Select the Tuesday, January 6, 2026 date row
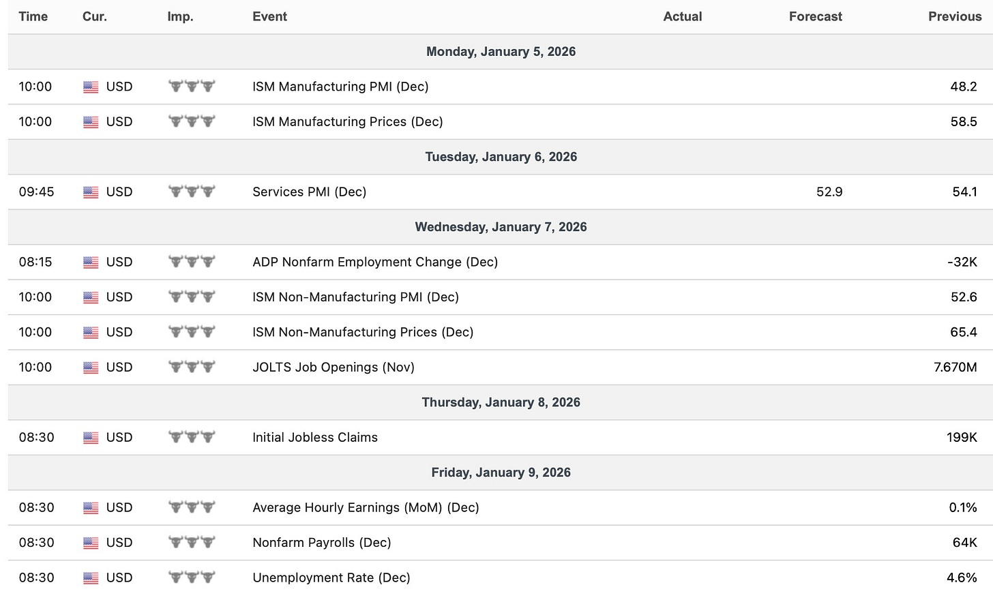993x615 pixels. [501, 157]
